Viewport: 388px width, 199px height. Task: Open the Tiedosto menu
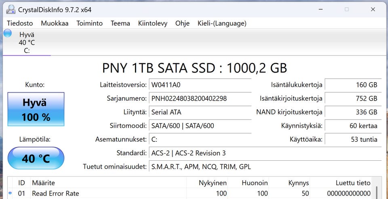(x=20, y=23)
